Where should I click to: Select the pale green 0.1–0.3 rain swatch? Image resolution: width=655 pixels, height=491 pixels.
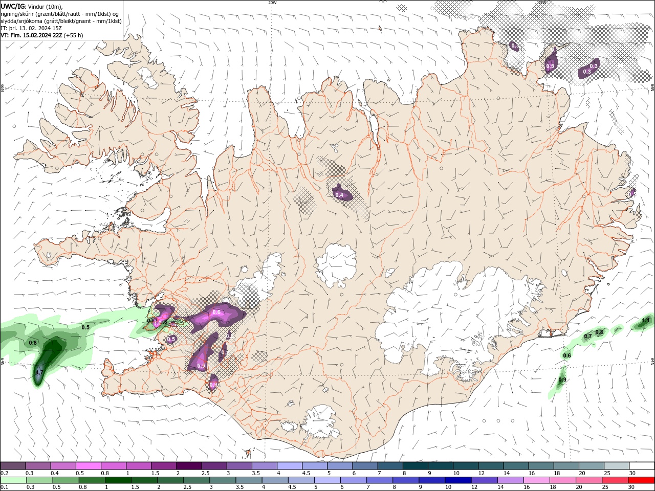point(13,480)
